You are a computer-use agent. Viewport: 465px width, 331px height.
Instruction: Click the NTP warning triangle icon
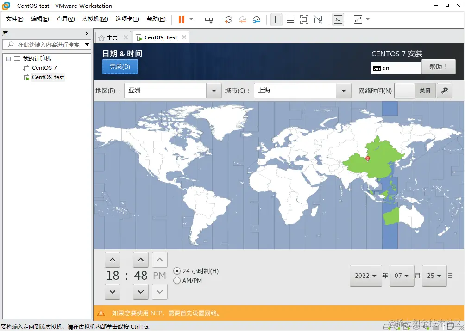pyautogui.click(x=101, y=313)
